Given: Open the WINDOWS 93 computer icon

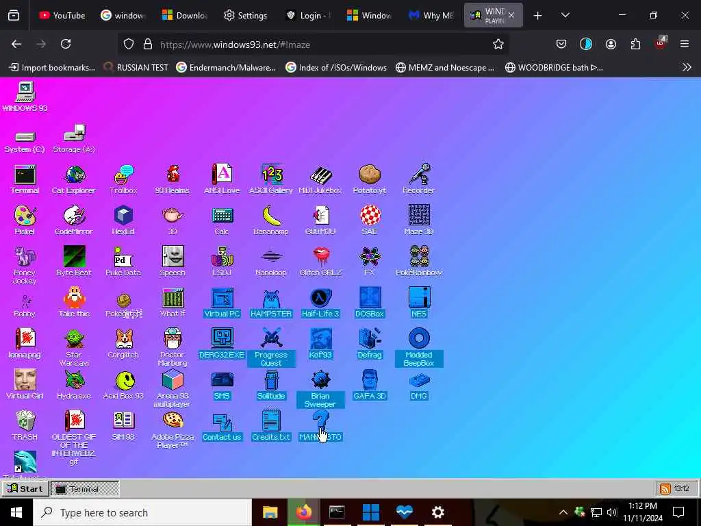Looking at the screenshot, I should (25, 96).
